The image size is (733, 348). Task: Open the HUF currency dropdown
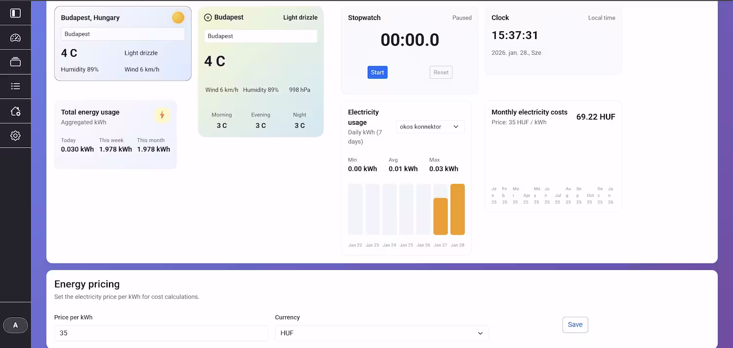382,333
